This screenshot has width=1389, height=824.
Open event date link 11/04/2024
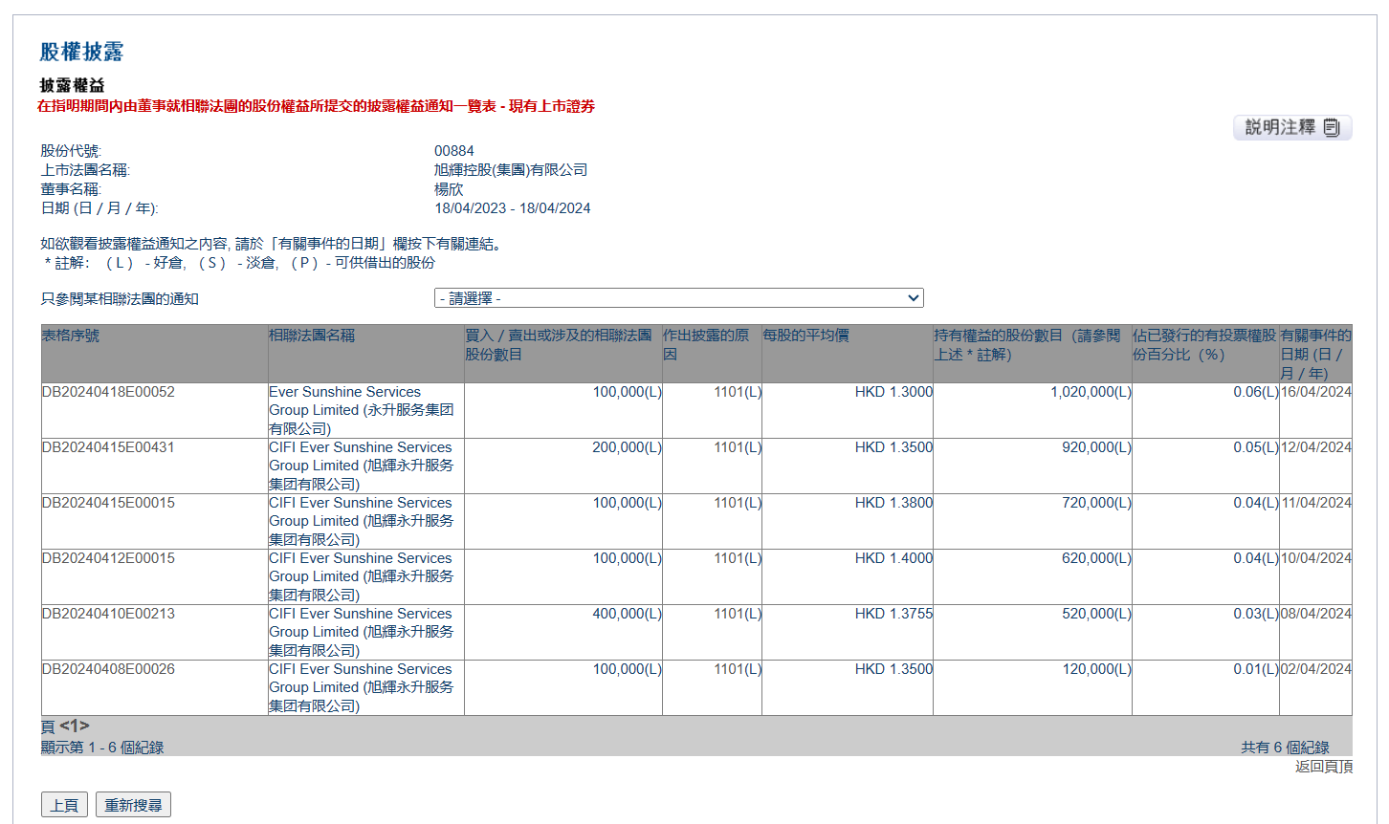(1315, 503)
